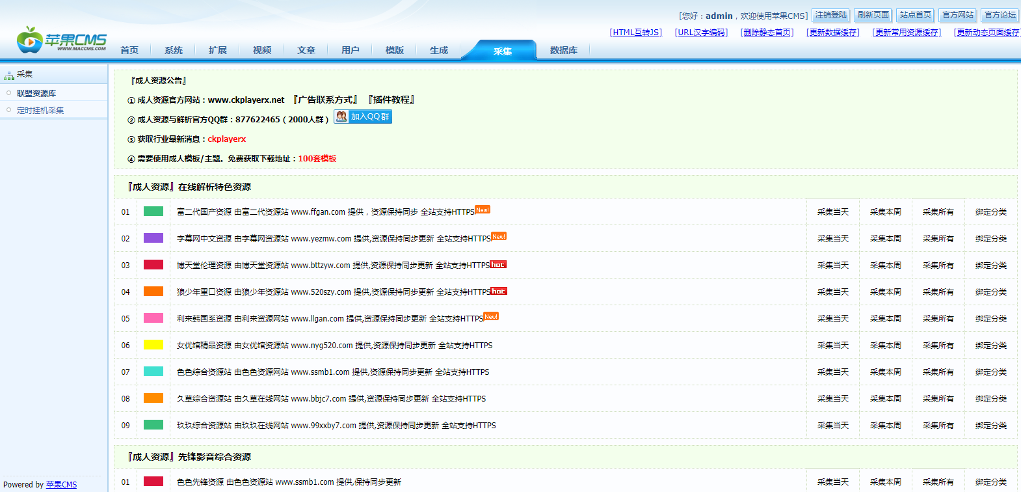Open the 数据库 tab
This screenshot has width=1021, height=492.
tap(564, 50)
